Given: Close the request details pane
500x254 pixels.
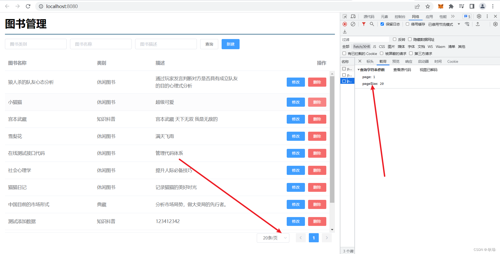Looking at the screenshot, I should 360,61.
